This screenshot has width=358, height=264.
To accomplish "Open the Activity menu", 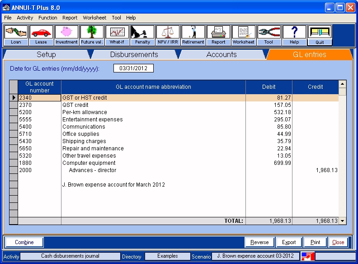I will tap(25, 18).
